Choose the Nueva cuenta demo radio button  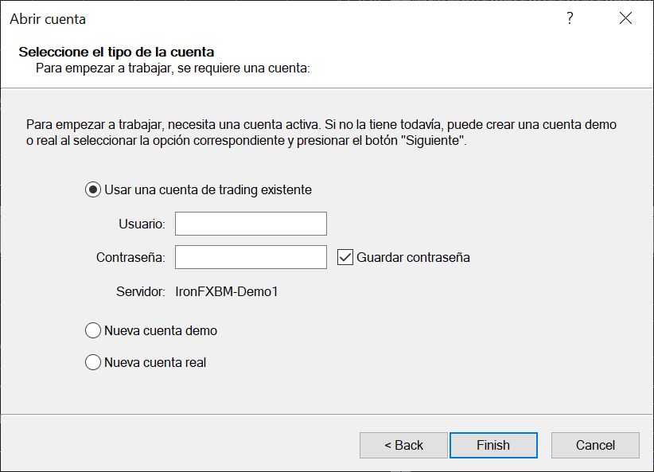[93, 330]
